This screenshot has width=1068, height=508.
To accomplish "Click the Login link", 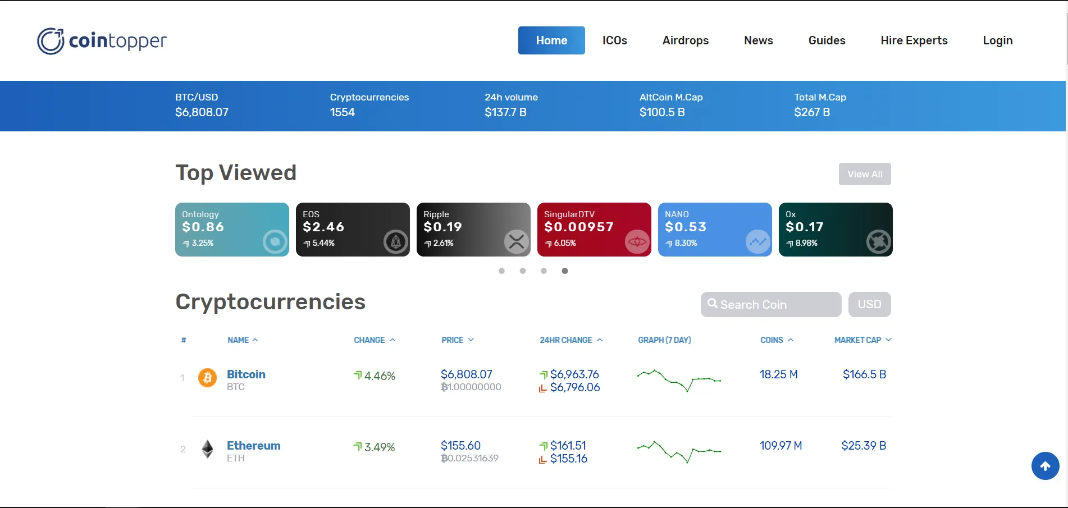I will [998, 40].
